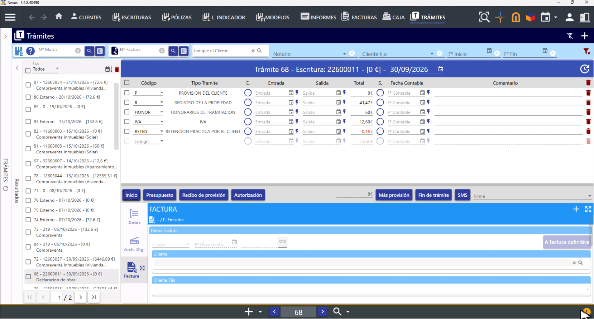The height and width of the screenshot is (319, 594).
Task: Refresh the Trámite 68 panel
Action: [585, 69]
